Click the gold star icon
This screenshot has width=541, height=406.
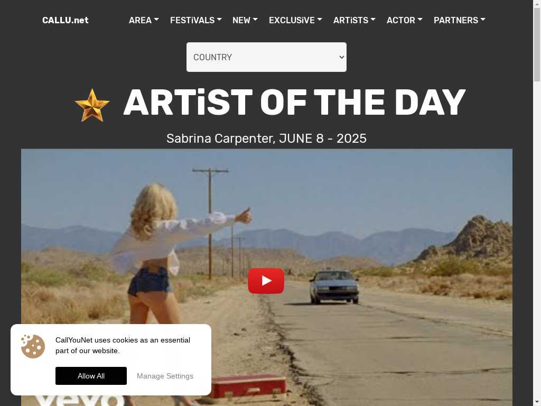(92, 105)
